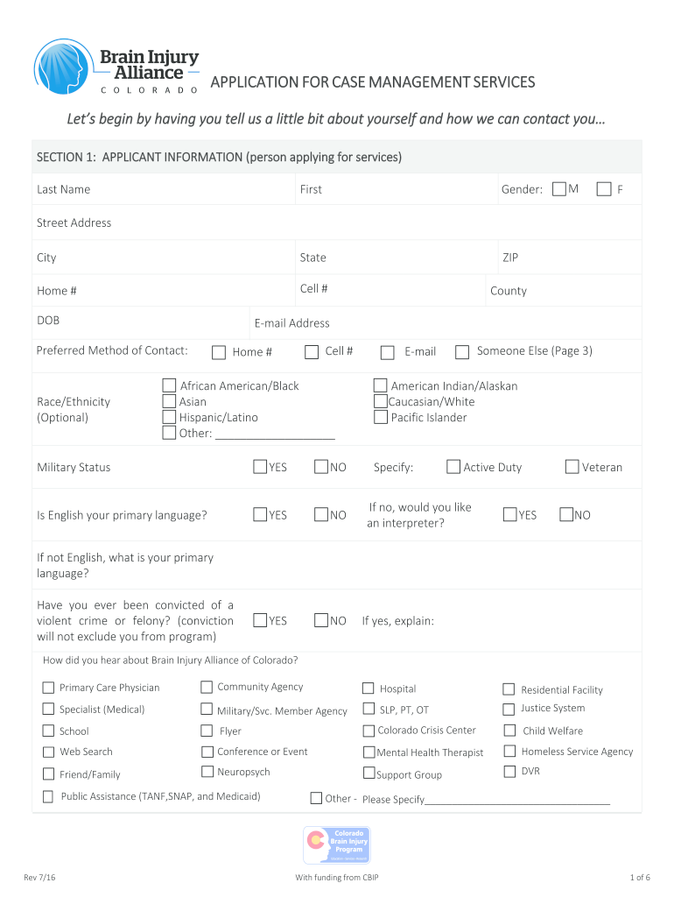Click the Other Please Specify line
Viewport: 674px width, 897px height.
coord(516,798)
